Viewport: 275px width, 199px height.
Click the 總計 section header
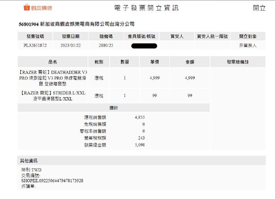tap(113, 108)
